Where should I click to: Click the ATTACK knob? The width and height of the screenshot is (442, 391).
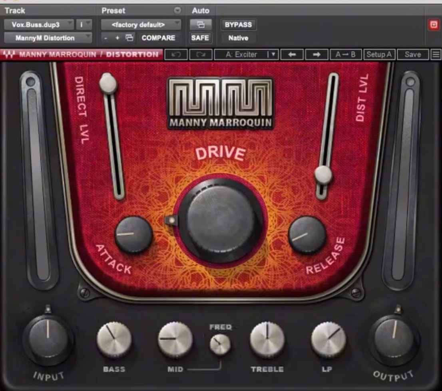[133, 234]
